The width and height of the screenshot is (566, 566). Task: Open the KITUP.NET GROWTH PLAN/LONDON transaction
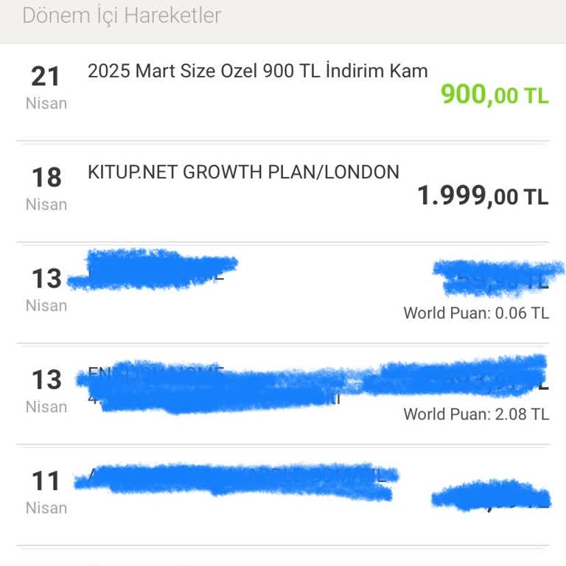(243, 172)
